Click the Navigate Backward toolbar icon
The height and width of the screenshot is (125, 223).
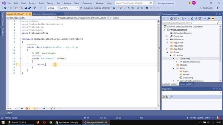pyautogui.click(x=5, y=8)
